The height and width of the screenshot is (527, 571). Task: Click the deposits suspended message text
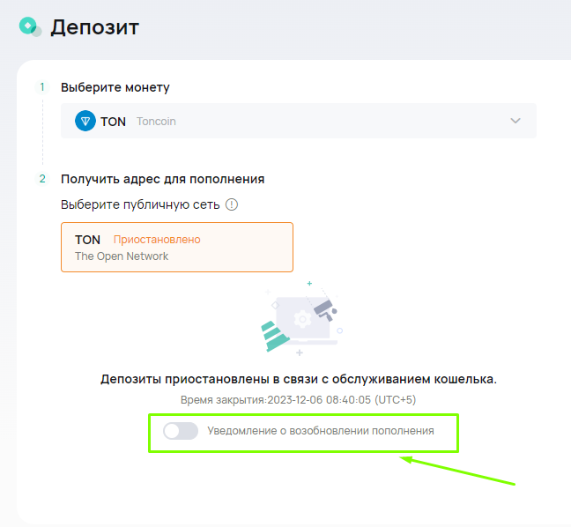coord(299,379)
